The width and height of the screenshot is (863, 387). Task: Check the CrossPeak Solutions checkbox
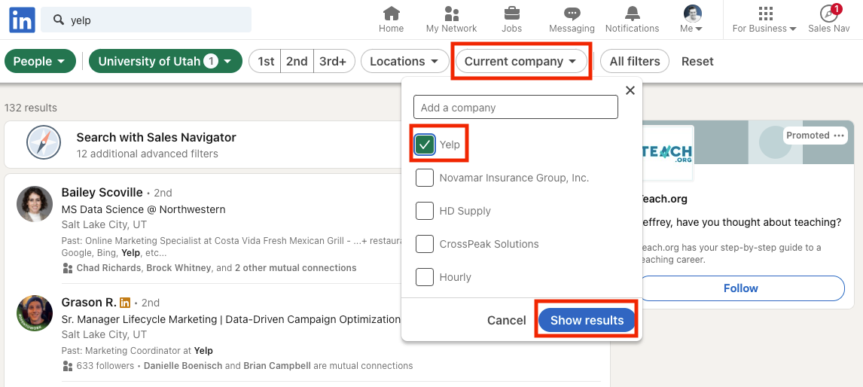[424, 244]
